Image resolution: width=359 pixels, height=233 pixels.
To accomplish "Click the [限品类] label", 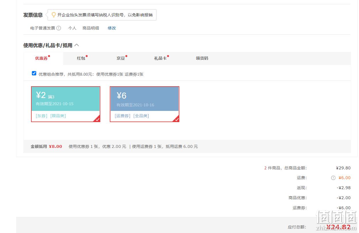I will pyautogui.click(x=58, y=116).
